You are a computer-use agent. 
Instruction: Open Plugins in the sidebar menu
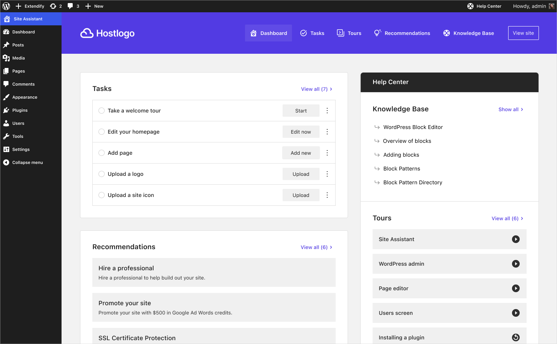tap(20, 110)
